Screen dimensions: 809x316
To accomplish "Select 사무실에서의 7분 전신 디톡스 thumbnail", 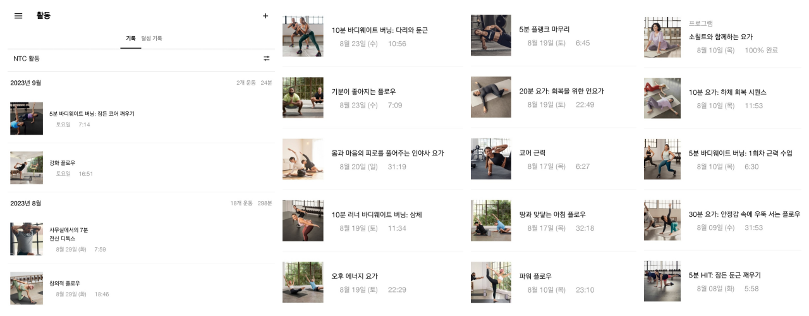I will [27, 239].
